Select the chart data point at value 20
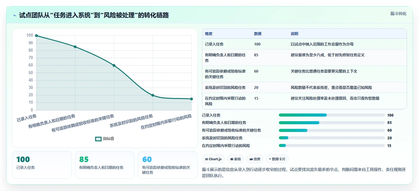Screen dimensions: 419x191 coord(153,95)
